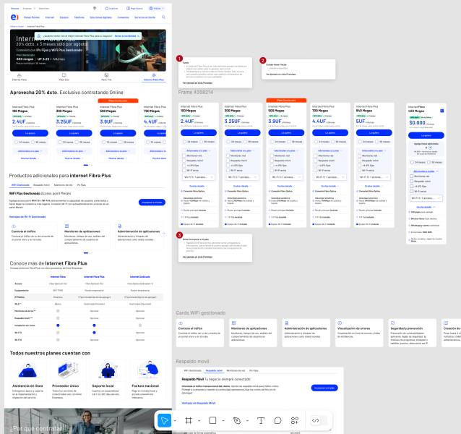461x434 pixels.
Task: Open Pen tools dropdown arrow
Action: pos(247,421)
